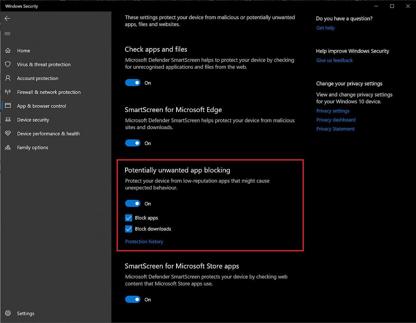The image size is (416, 323).
Task: Switch off Potentially unwanted app blocking toggle
Action: click(x=133, y=203)
